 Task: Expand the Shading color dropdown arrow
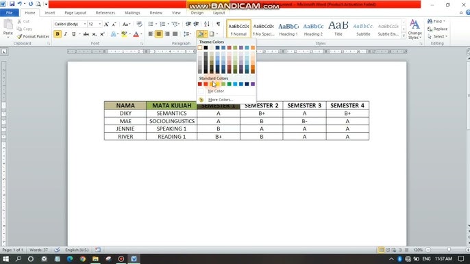point(206,34)
